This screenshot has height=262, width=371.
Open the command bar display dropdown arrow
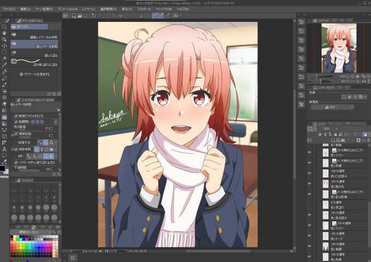click(180, 16)
